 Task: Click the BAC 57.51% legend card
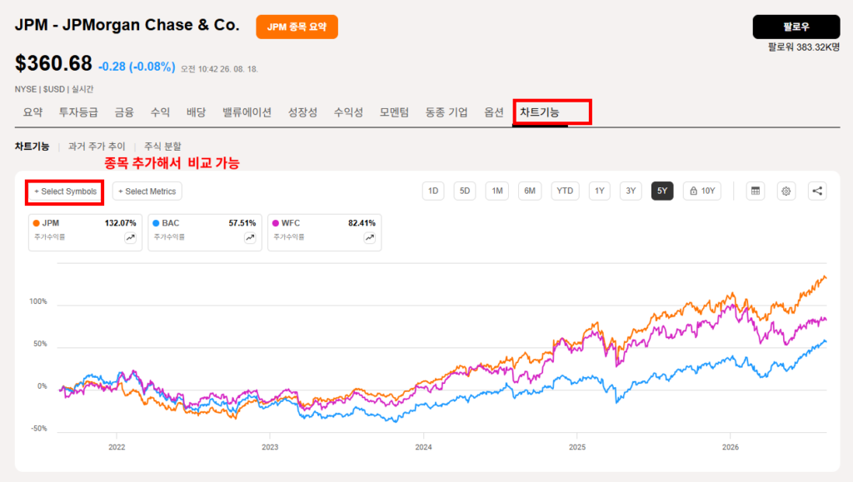[x=205, y=232]
